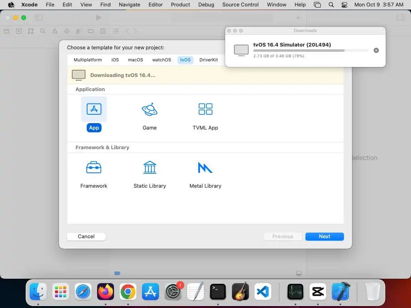The image size is (411, 308).
Task: Select the App template
Action: [x=94, y=114]
